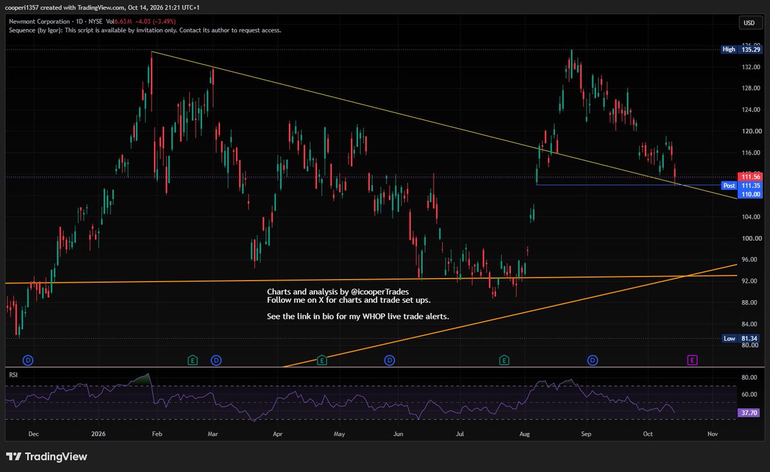Image resolution: width=770 pixels, height=472 pixels.
Task: Click the dividend marker at early March
Action: click(216, 360)
